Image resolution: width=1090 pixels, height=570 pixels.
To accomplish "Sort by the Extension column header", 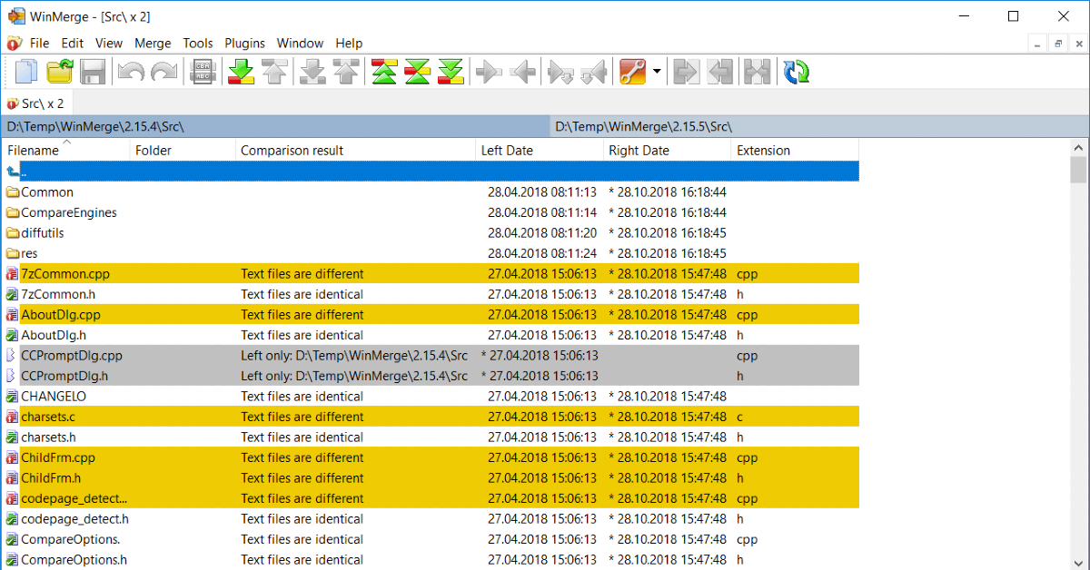I will (x=763, y=151).
